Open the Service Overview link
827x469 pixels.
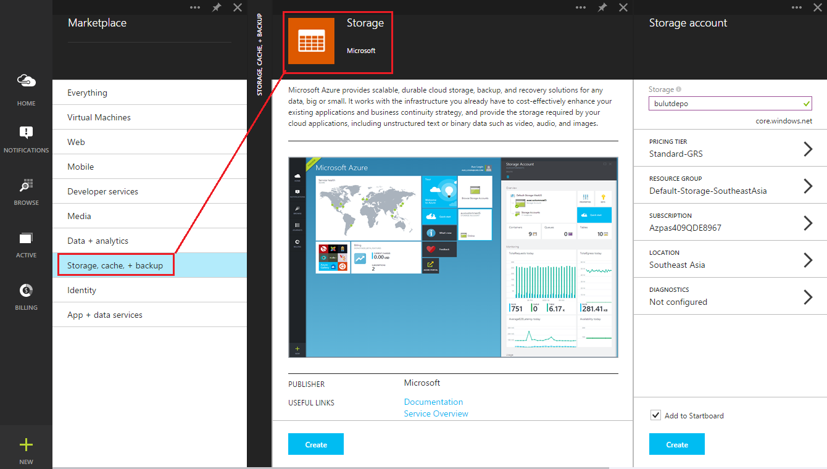[x=436, y=413]
